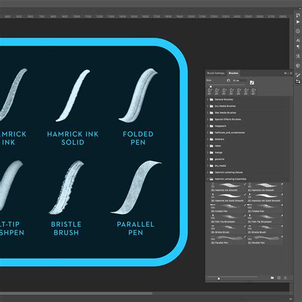Screen dimensions: 302x302
Task: Select the (E) Hamrick Ink Solid Smooth eraser
Action: [x=265, y=198]
